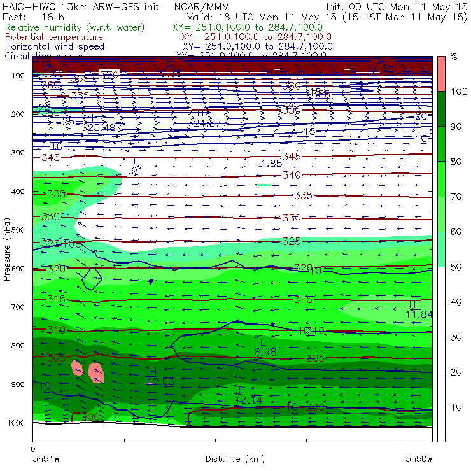Click the 'H 25.48' wind maximum label
This screenshot has height=471, width=471.
click(x=101, y=123)
